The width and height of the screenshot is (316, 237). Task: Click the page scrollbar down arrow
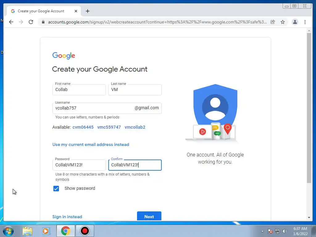point(309,218)
